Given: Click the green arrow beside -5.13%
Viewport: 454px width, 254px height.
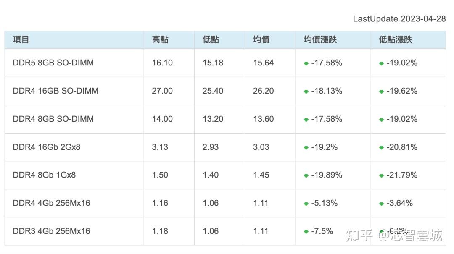Looking at the screenshot, I should (x=306, y=204).
